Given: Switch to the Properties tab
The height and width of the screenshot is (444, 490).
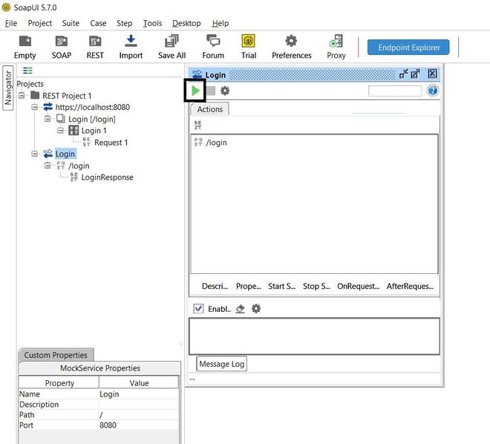Looking at the screenshot, I should click(x=249, y=286).
